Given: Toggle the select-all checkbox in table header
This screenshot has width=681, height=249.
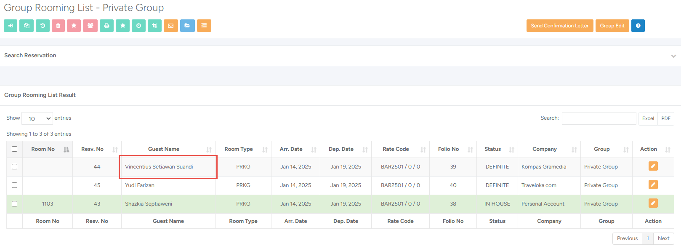Looking at the screenshot, I should (x=15, y=149).
